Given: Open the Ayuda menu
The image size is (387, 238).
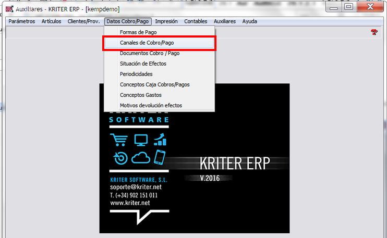Looking at the screenshot, I should pos(249,21).
